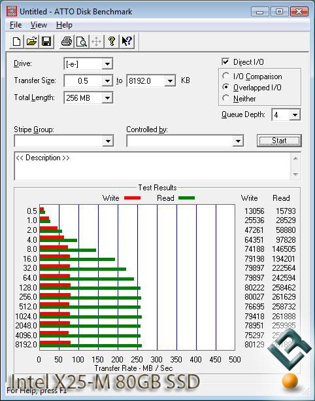
Task: Expand the maximum Transfer Size 8192.0 dropdown
Action: (170, 81)
